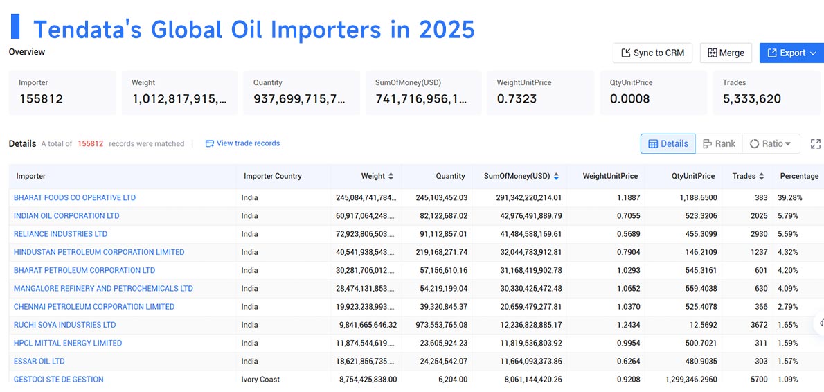Click the red 155812 matched records count
The width and height of the screenshot is (824, 392).
click(x=91, y=143)
